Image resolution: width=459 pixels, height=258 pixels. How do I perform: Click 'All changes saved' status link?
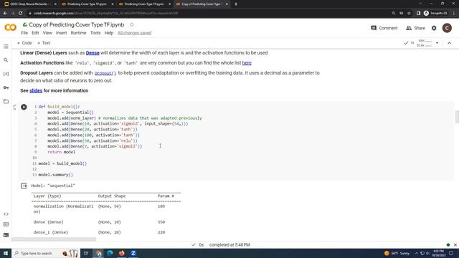tap(134, 33)
